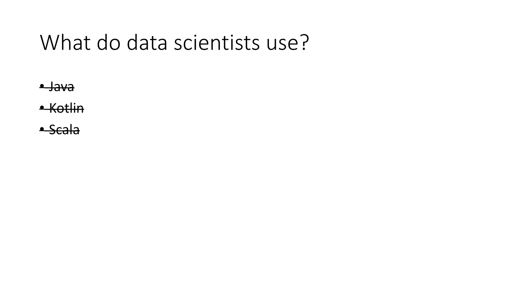Select the struck-through Scala bullet item
515x289 pixels.
(x=60, y=130)
